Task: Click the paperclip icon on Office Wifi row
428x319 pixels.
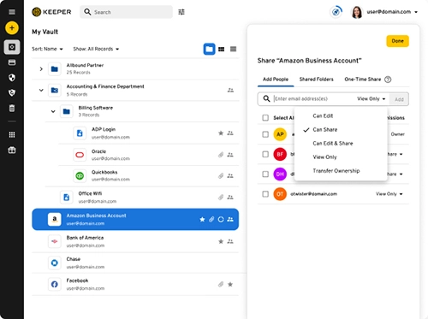Action: coord(221,197)
